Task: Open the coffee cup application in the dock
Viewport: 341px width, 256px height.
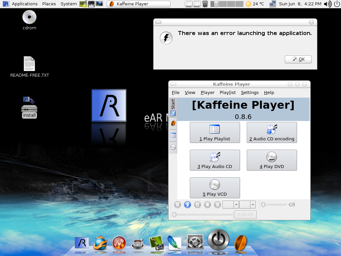Action: (x=138, y=244)
